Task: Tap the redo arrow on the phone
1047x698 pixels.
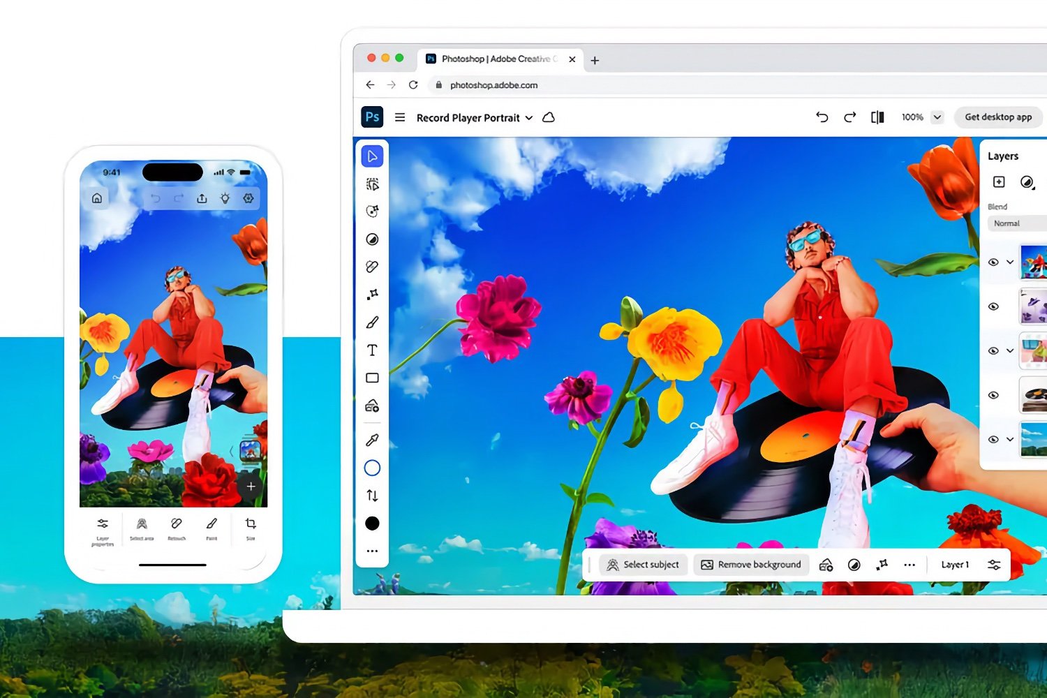Action: click(179, 198)
